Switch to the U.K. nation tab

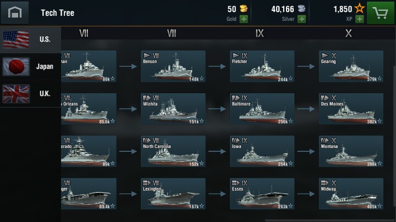pyautogui.click(x=30, y=93)
